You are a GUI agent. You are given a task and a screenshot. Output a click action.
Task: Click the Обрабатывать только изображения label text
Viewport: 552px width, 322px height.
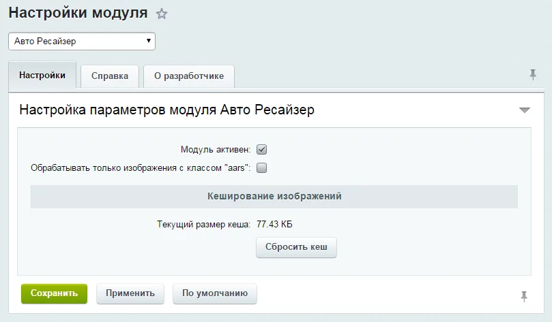pos(141,167)
